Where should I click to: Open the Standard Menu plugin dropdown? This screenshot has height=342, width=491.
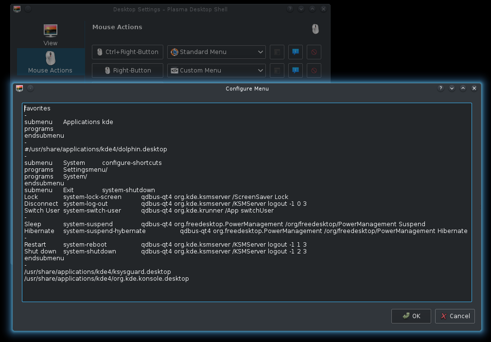pos(216,52)
